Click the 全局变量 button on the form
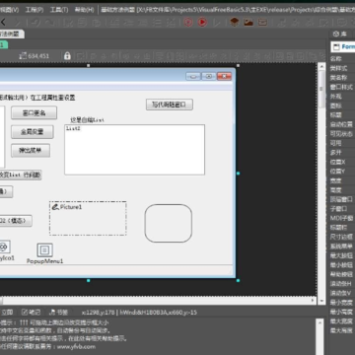Image resolution: width=355 pixels, height=355 pixels. coord(33,132)
